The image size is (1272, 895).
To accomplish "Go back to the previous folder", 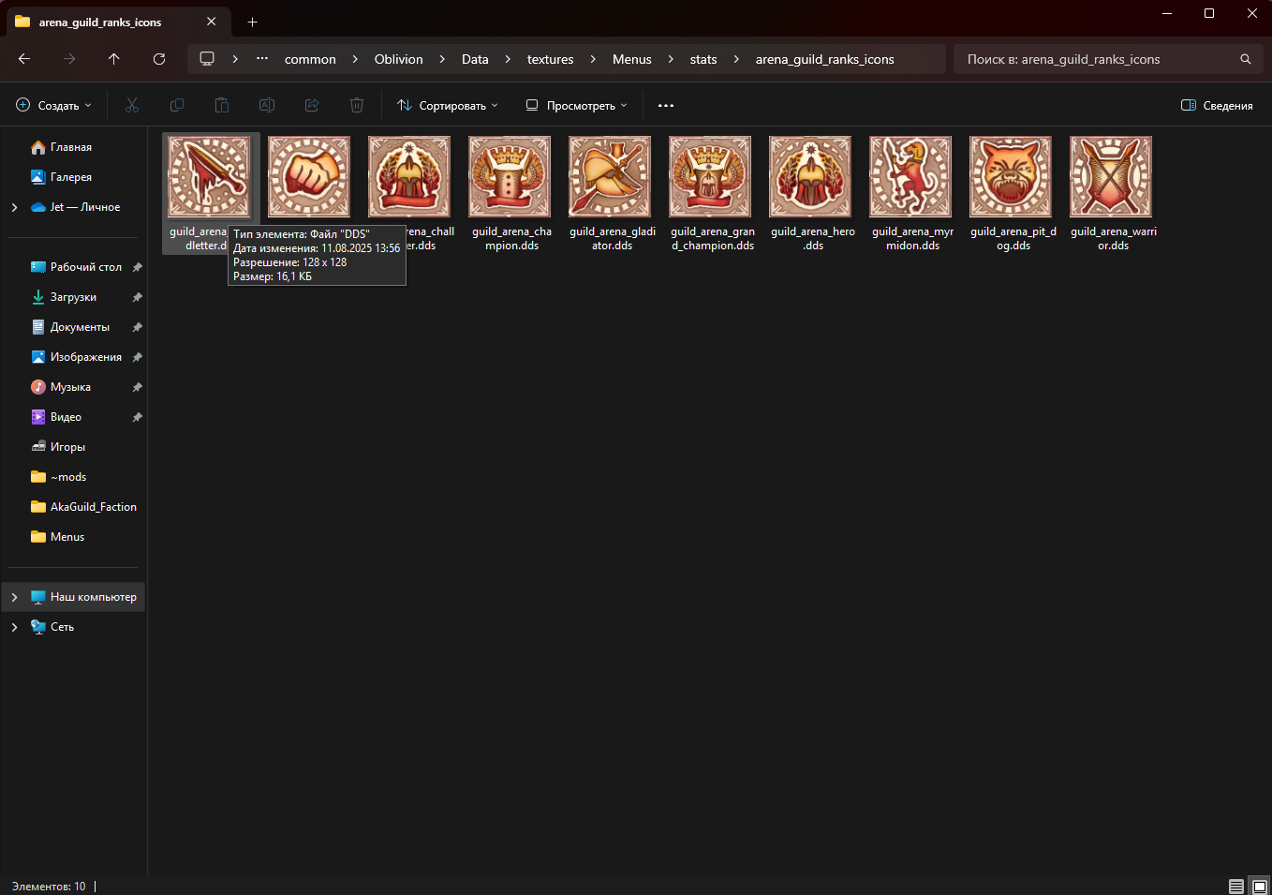I will [24, 59].
